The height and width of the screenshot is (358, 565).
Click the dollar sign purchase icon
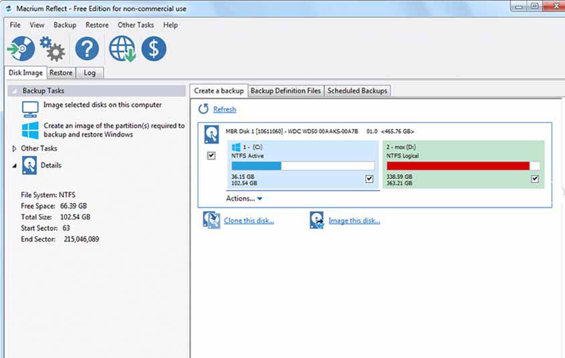point(154,48)
